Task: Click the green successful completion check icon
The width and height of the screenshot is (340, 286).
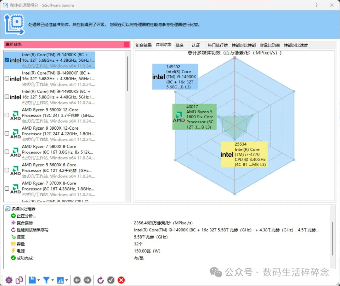Action: [x=13, y=258]
